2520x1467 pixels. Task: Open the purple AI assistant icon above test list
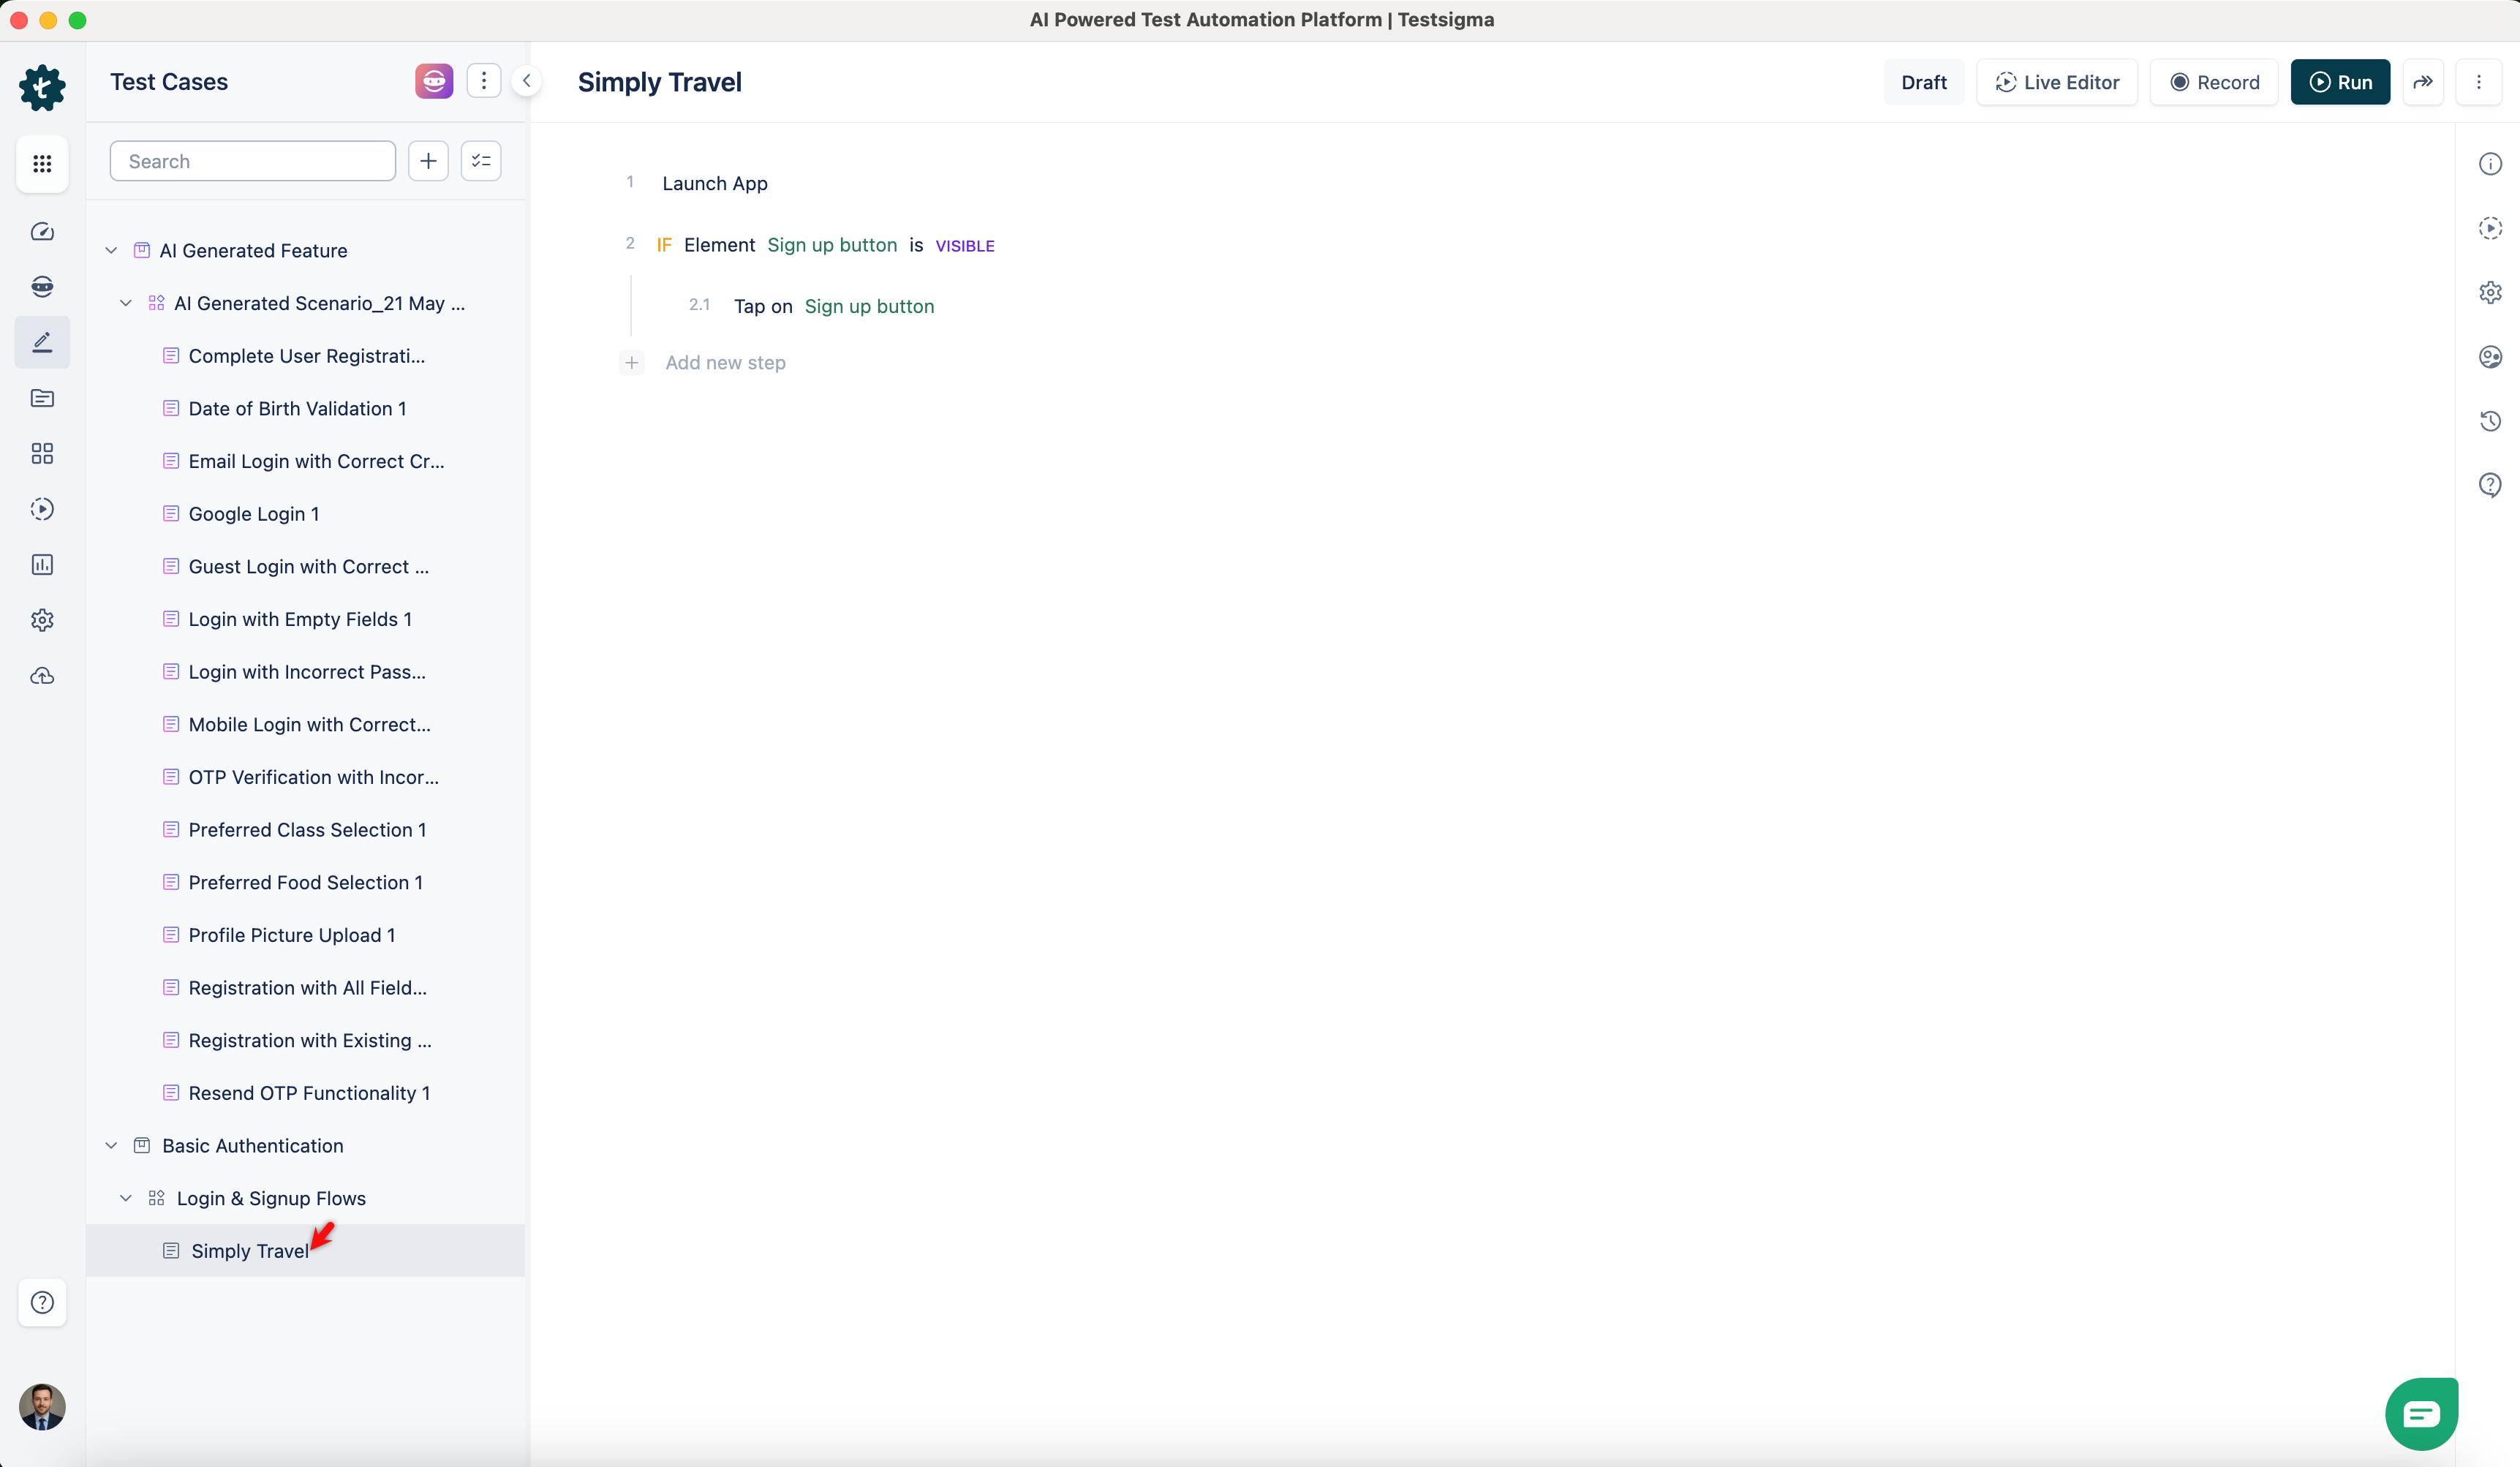433,80
